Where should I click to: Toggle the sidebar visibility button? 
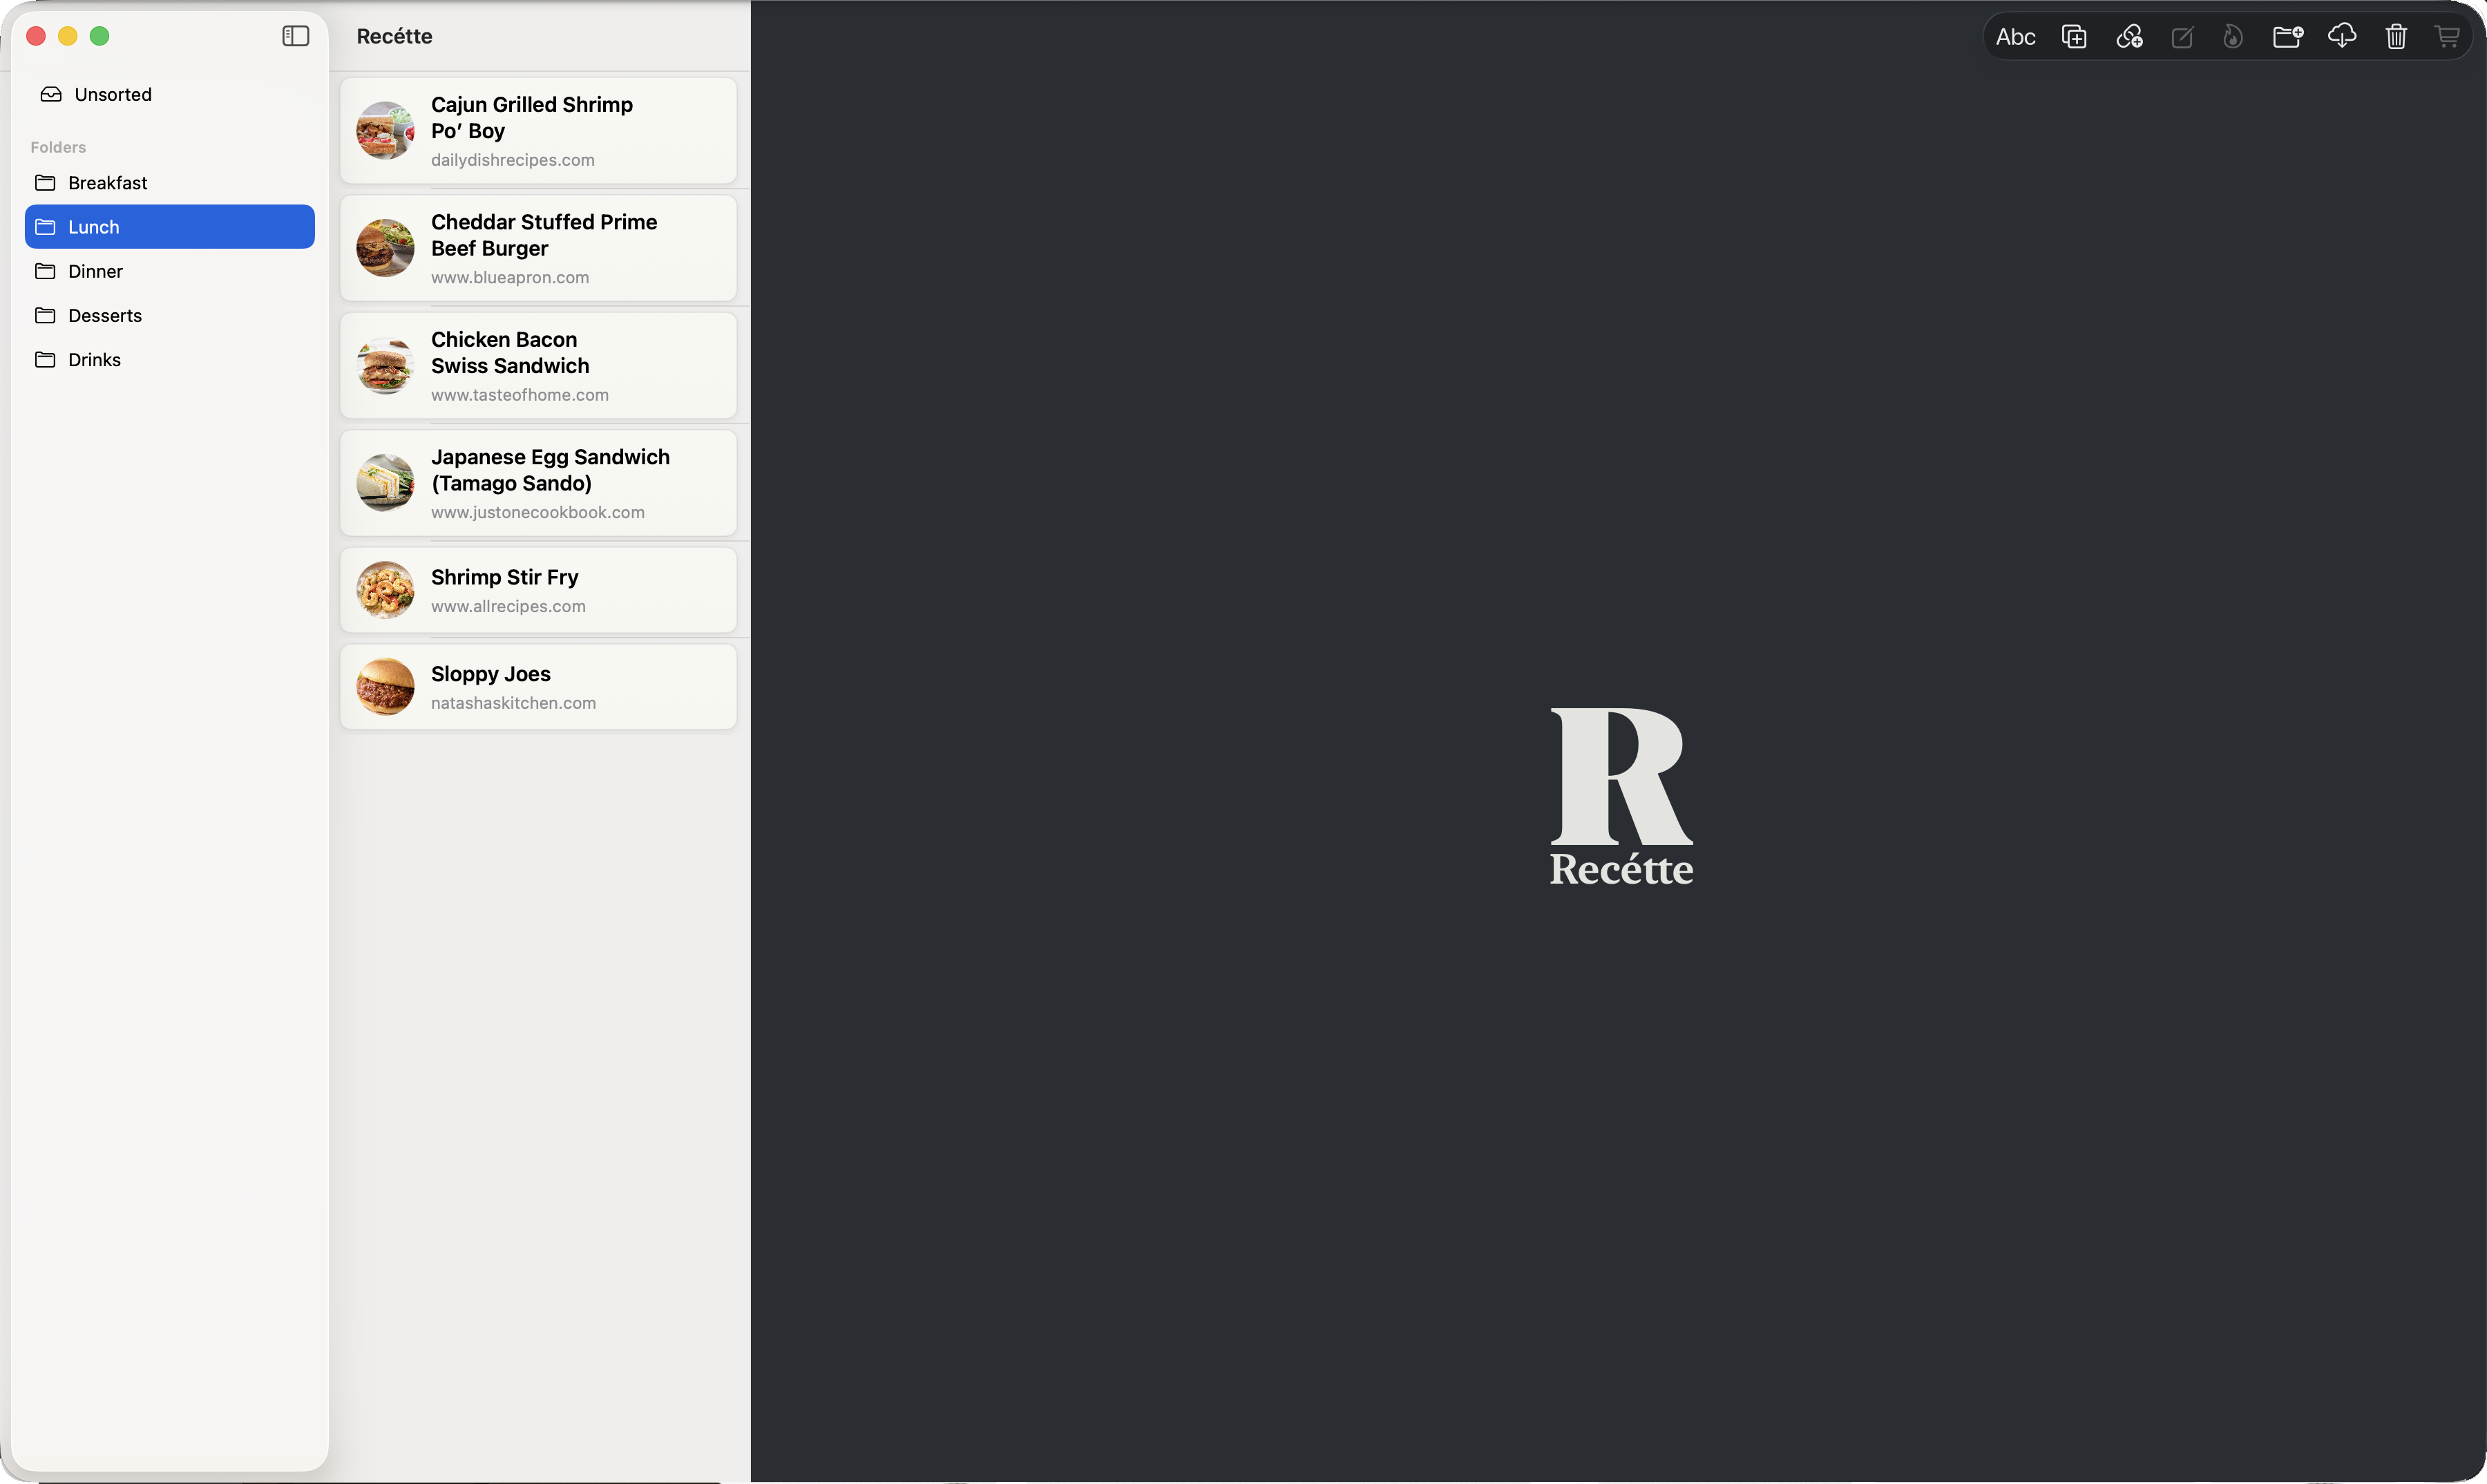[x=295, y=36]
